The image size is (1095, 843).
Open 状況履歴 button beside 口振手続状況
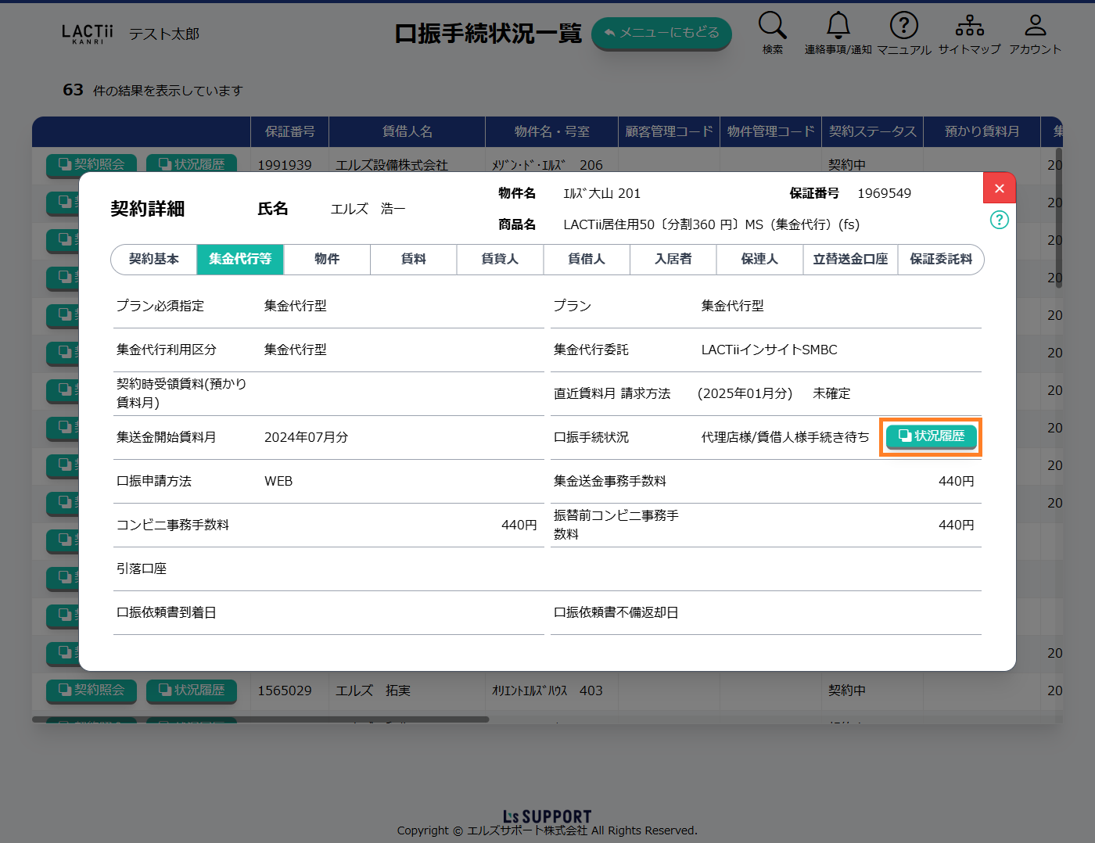(x=931, y=436)
